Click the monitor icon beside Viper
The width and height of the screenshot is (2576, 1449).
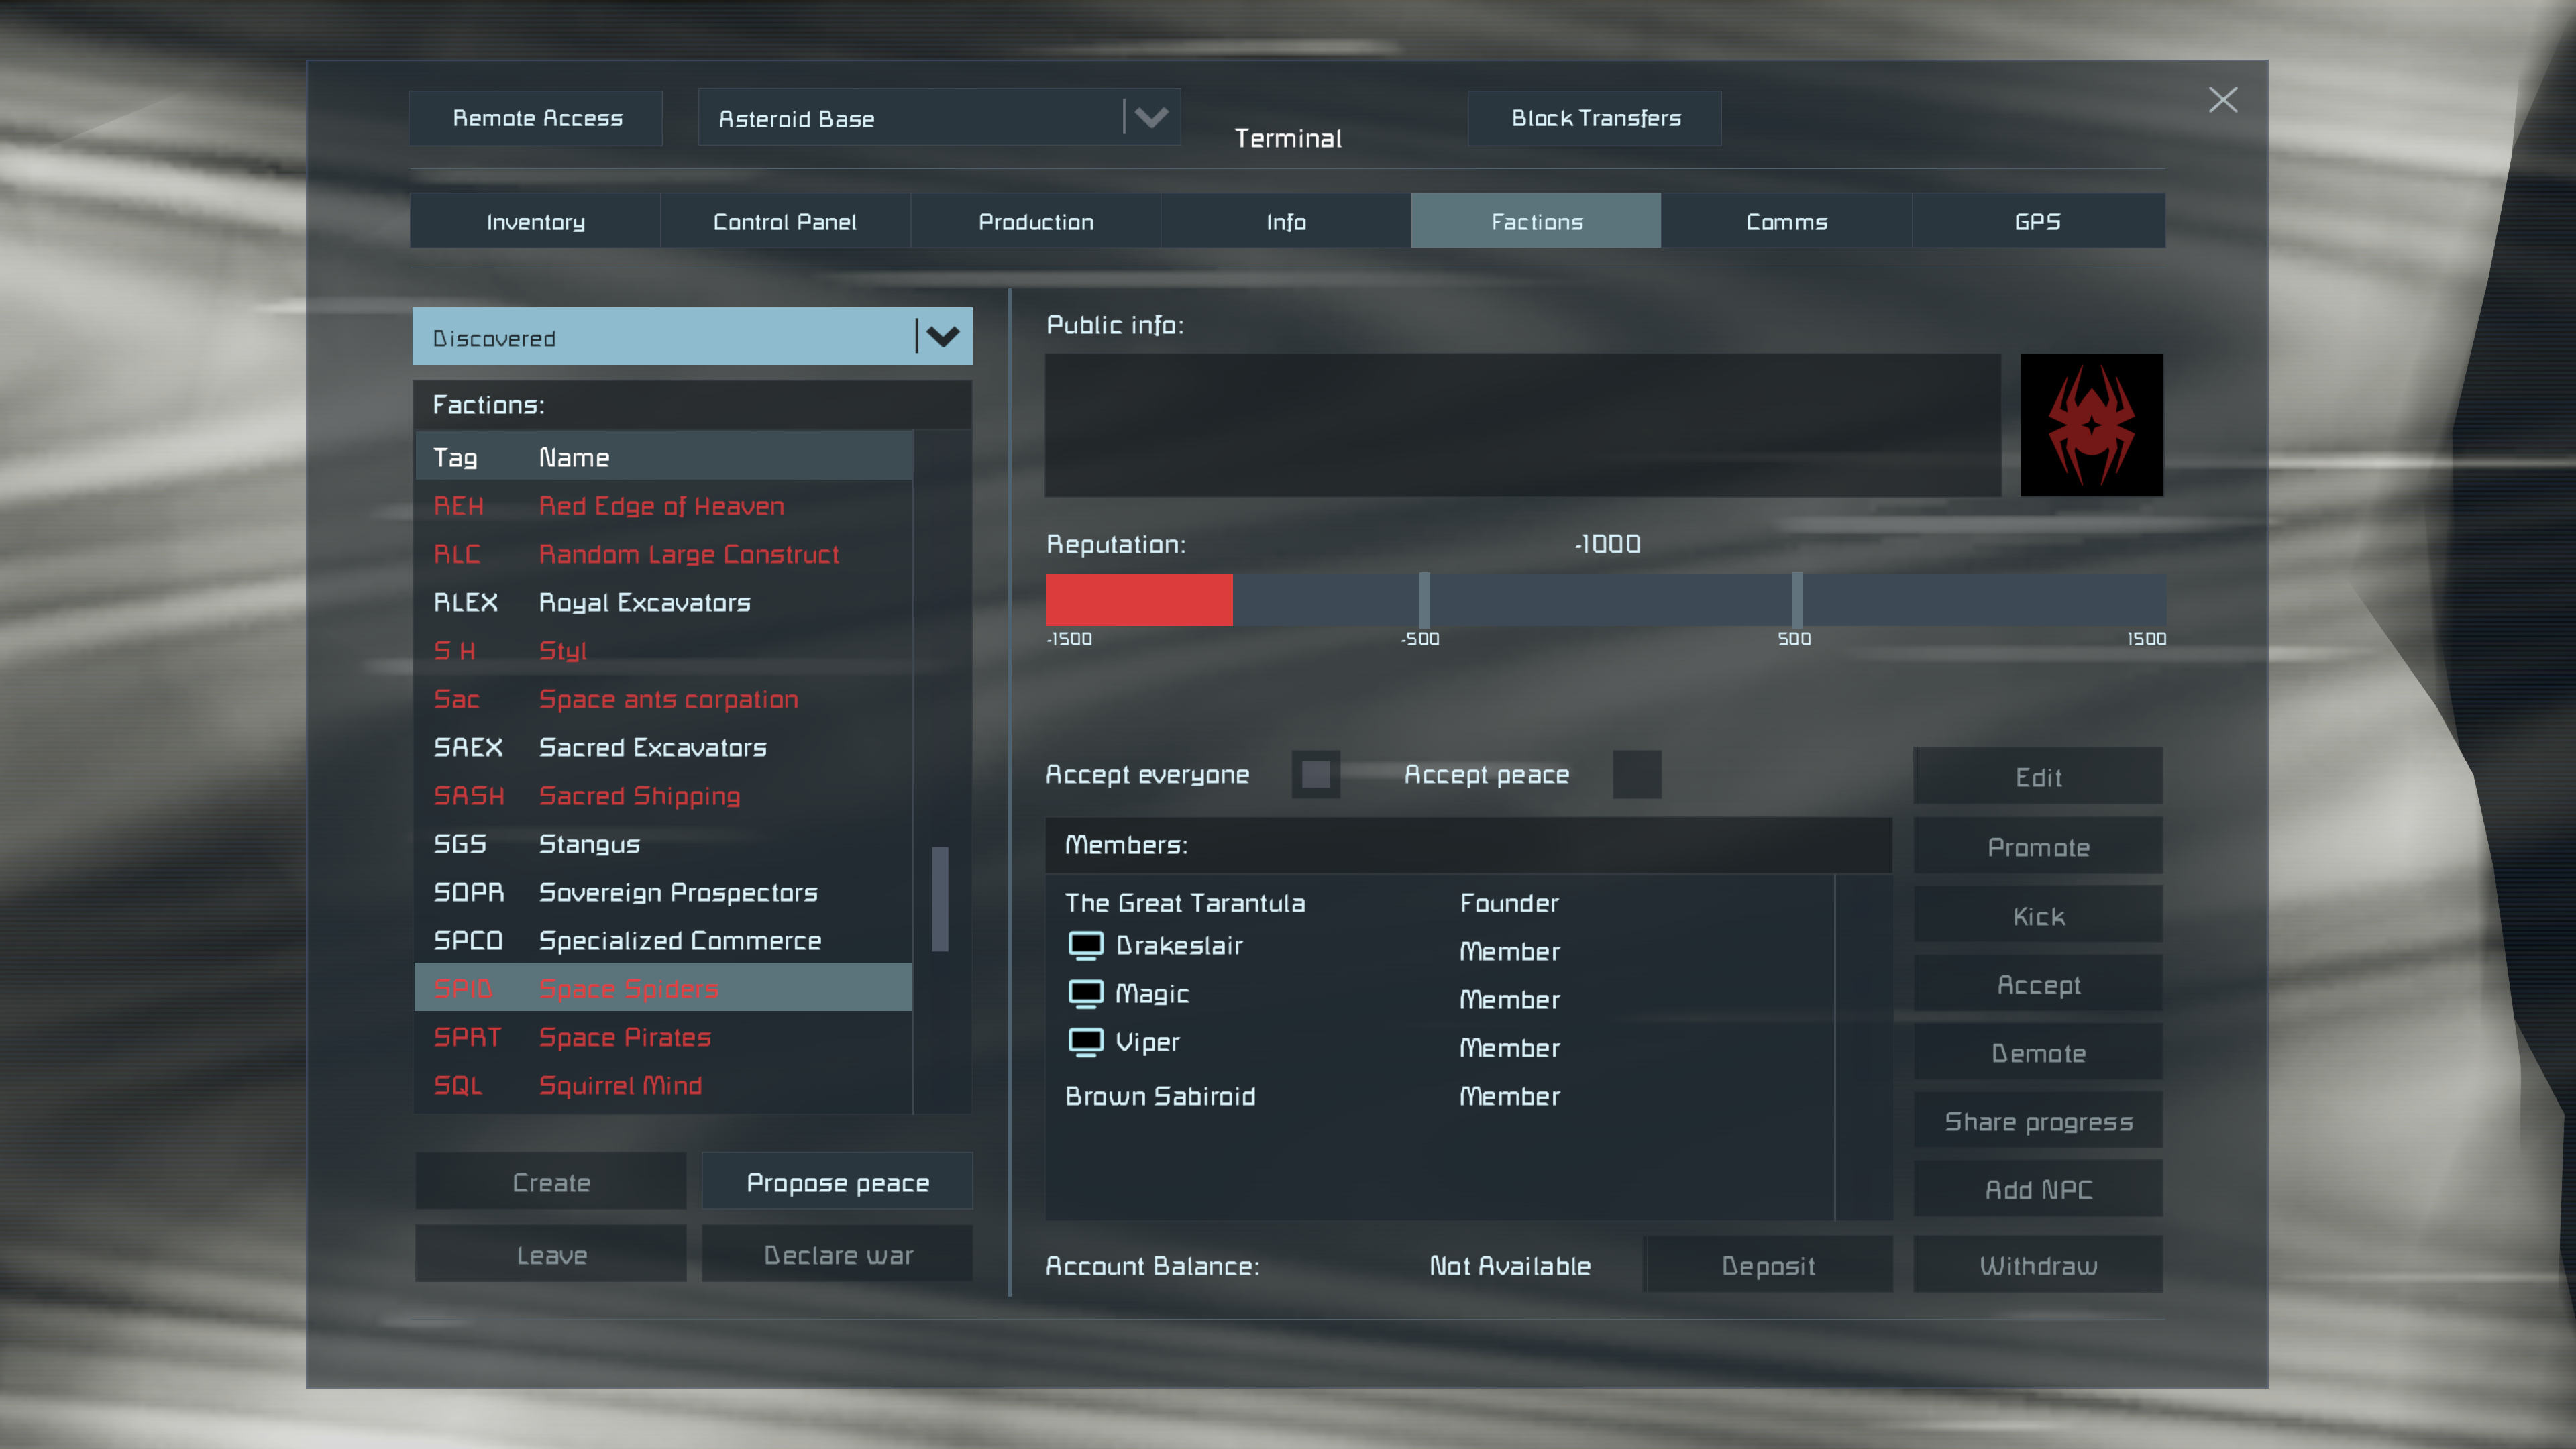(x=1085, y=1041)
